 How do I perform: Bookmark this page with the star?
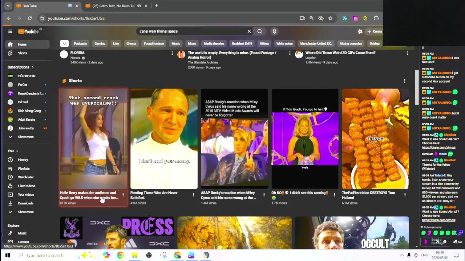pyautogui.click(x=330, y=18)
